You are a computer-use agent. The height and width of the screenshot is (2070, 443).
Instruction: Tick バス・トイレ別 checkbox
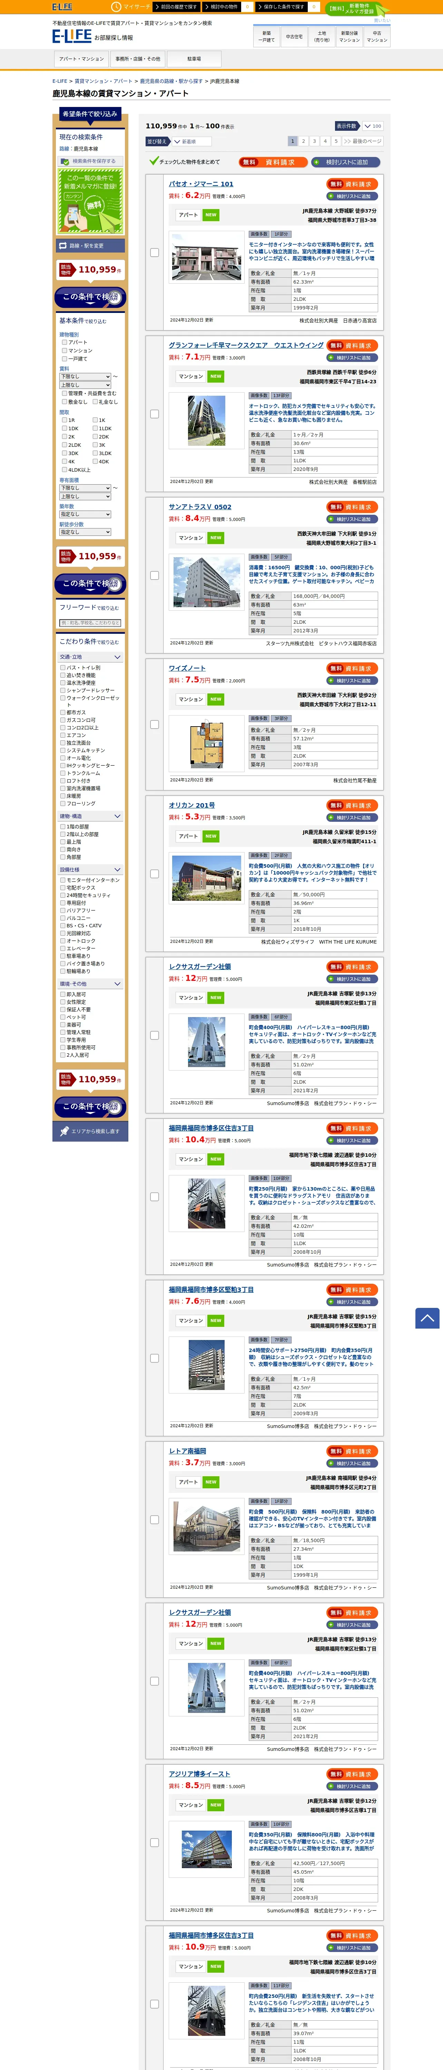point(63,668)
